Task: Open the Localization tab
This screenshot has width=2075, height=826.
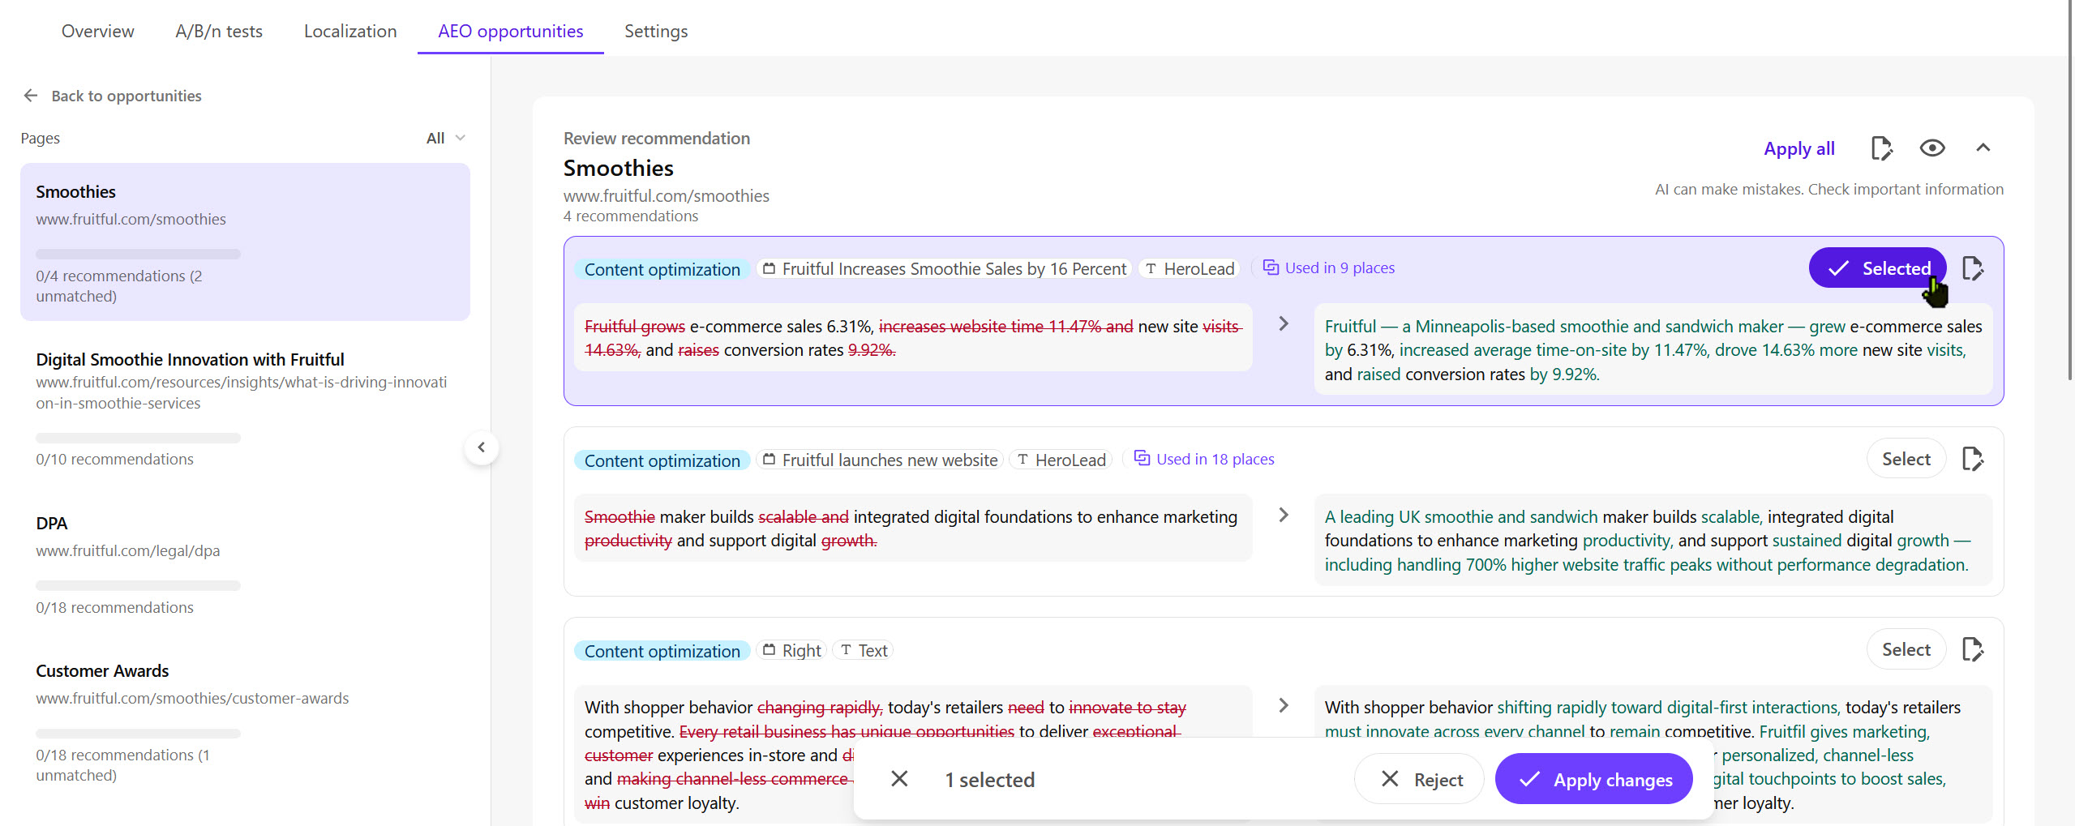Action: click(350, 31)
